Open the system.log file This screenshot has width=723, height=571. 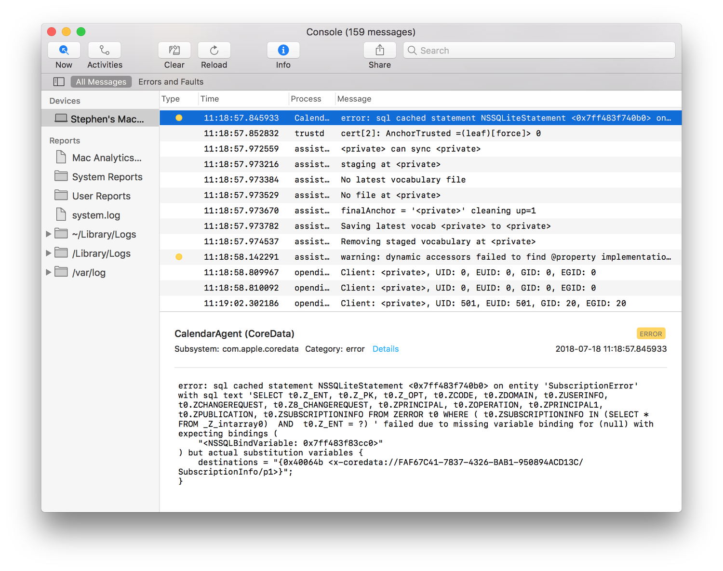(x=96, y=215)
